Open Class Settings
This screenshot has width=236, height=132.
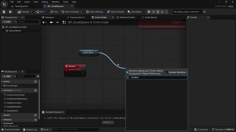click(x=94, y=12)
